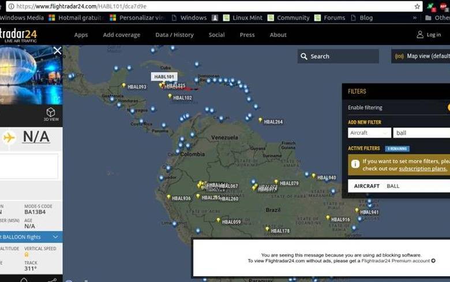Select the HBAL093 balloon marker
The height and width of the screenshot is (282, 450).
pyautogui.click(x=123, y=86)
